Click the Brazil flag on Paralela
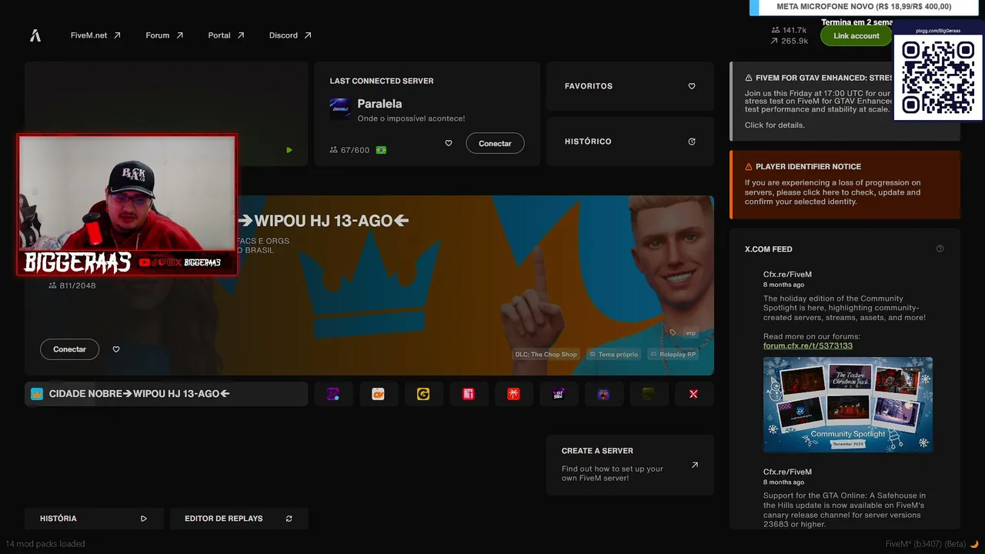 point(381,150)
